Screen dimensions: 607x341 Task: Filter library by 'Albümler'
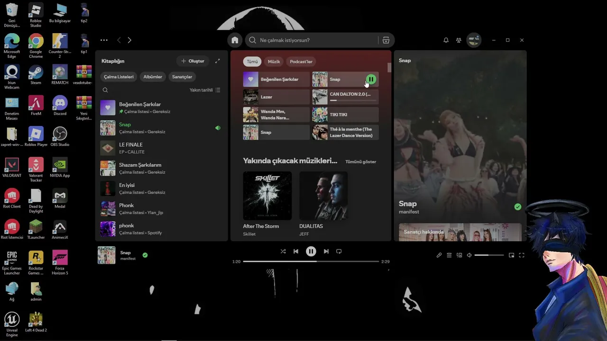click(153, 77)
